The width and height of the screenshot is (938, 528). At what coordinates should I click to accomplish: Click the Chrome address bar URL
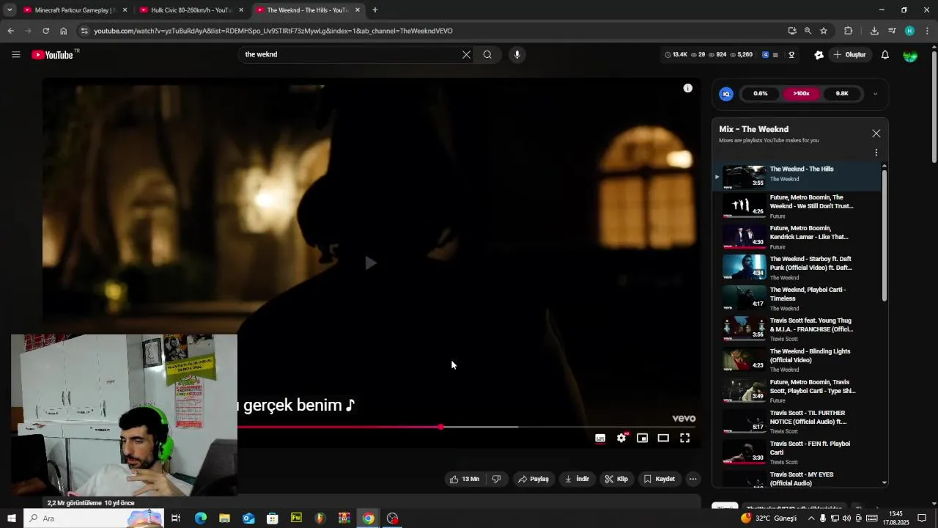click(x=273, y=31)
